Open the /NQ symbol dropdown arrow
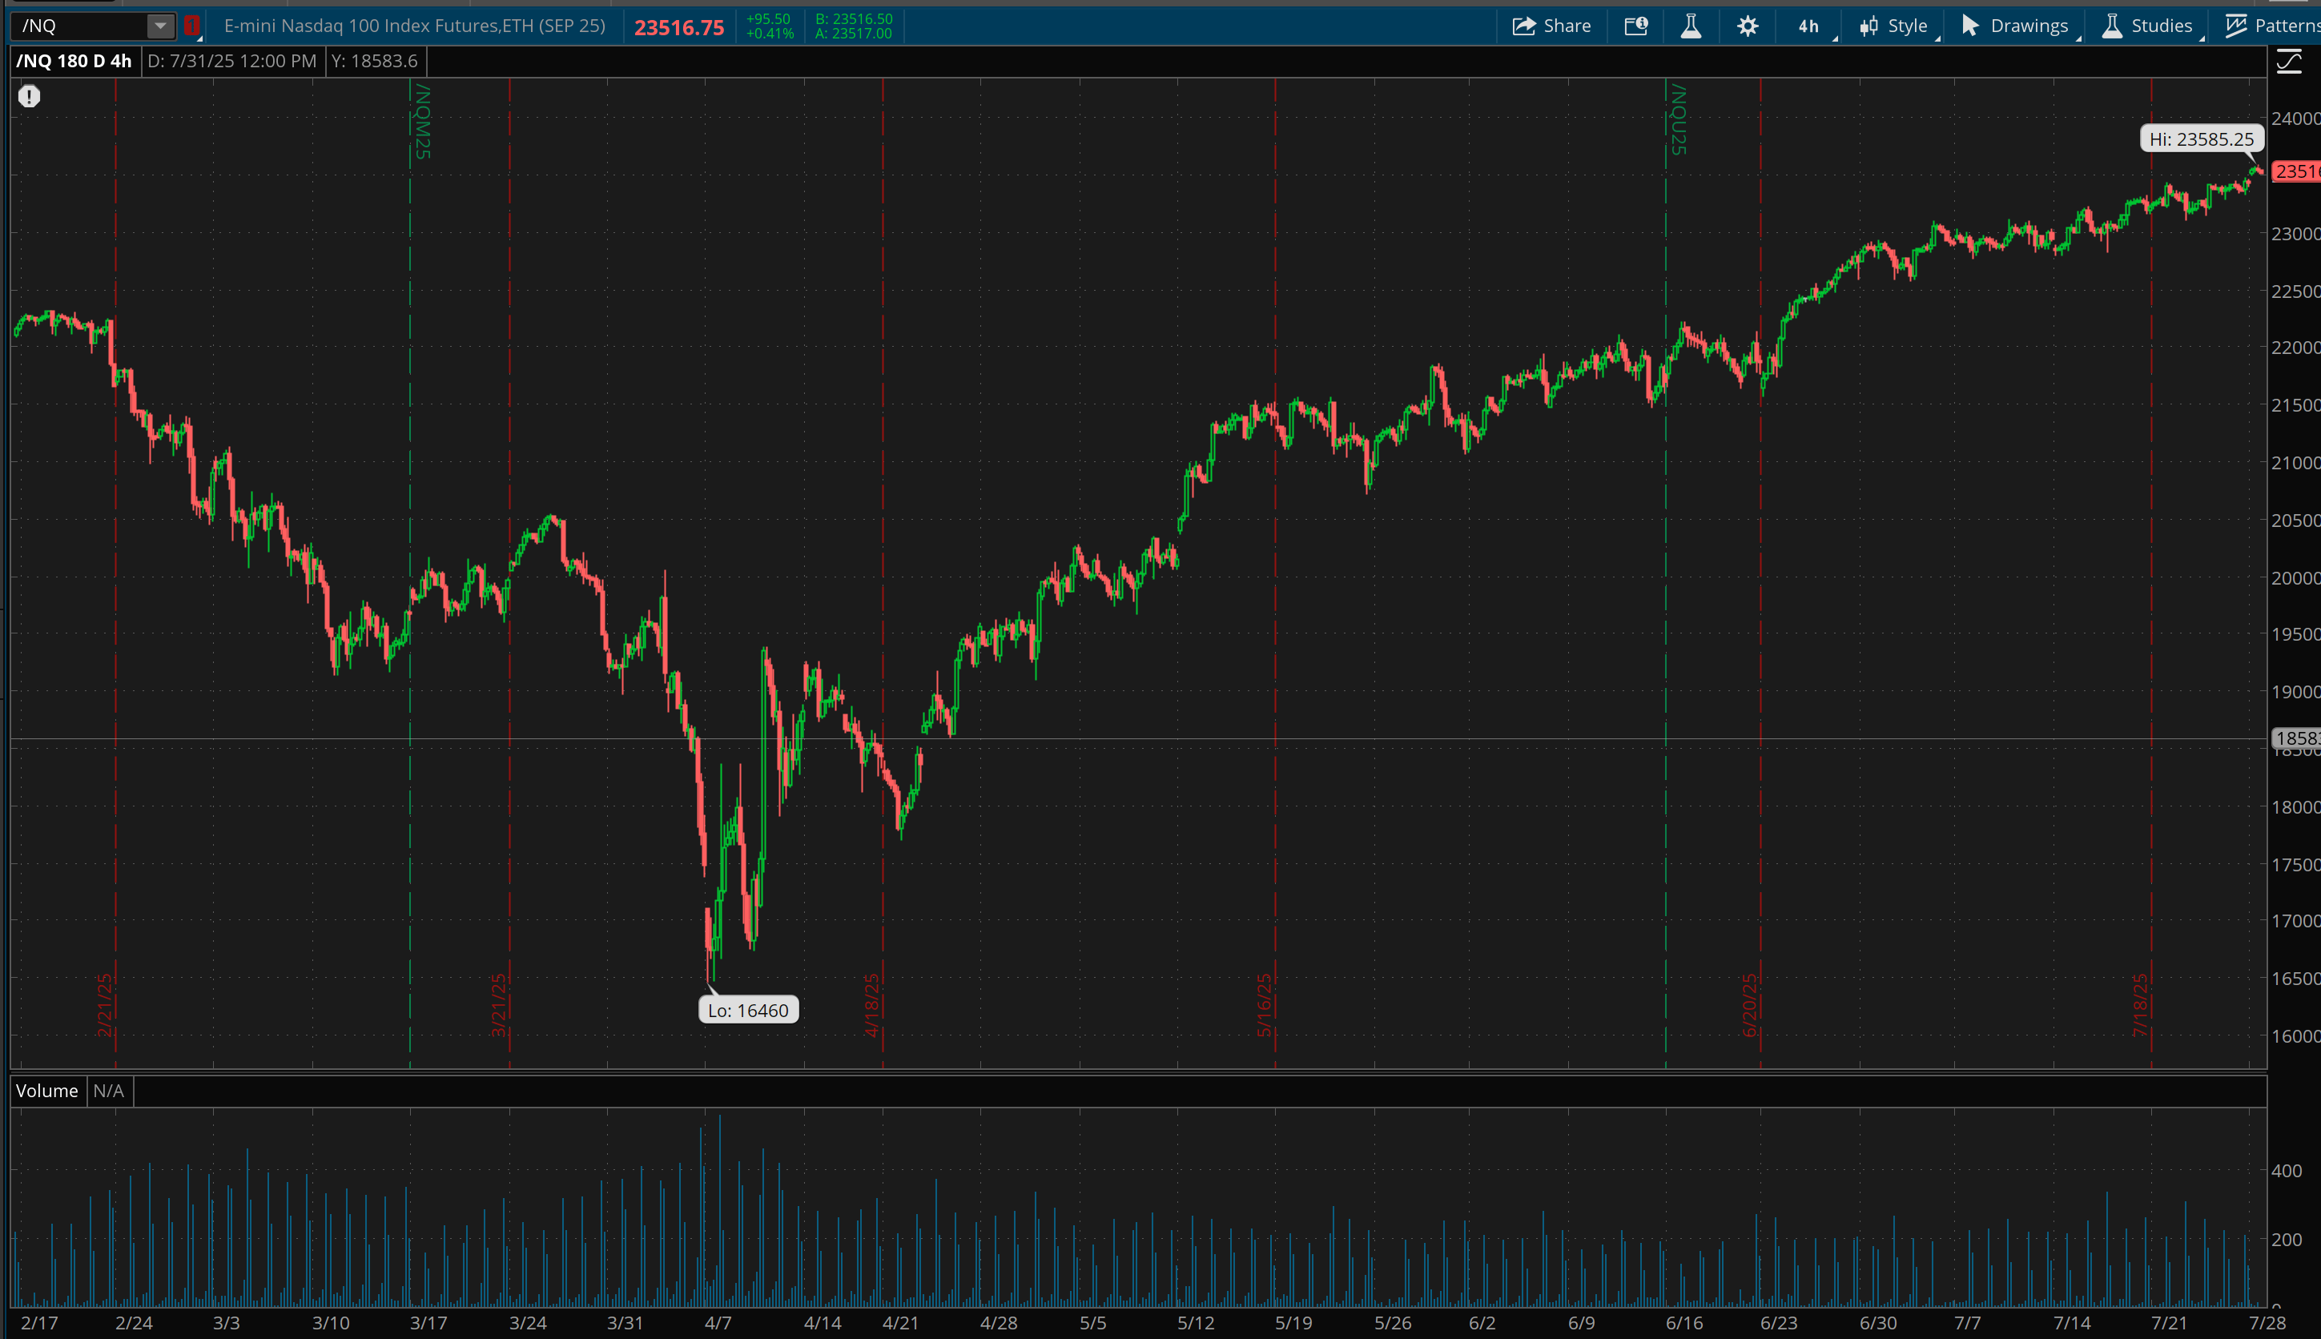 click(161, 25)
